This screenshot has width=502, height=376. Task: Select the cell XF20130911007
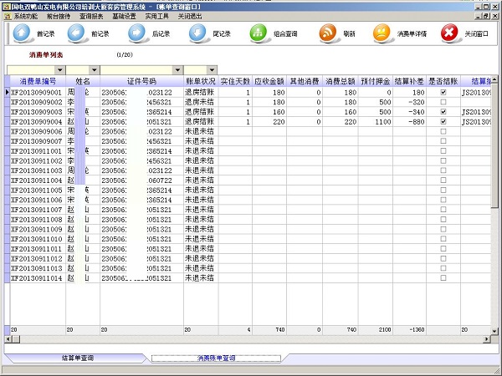tap(38, 210)
